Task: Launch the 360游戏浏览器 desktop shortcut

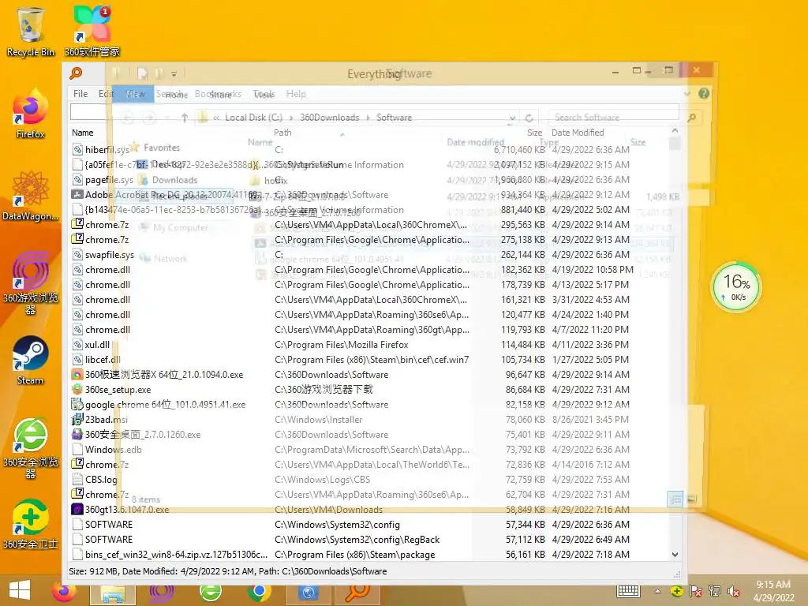Action: click(31, 282)
